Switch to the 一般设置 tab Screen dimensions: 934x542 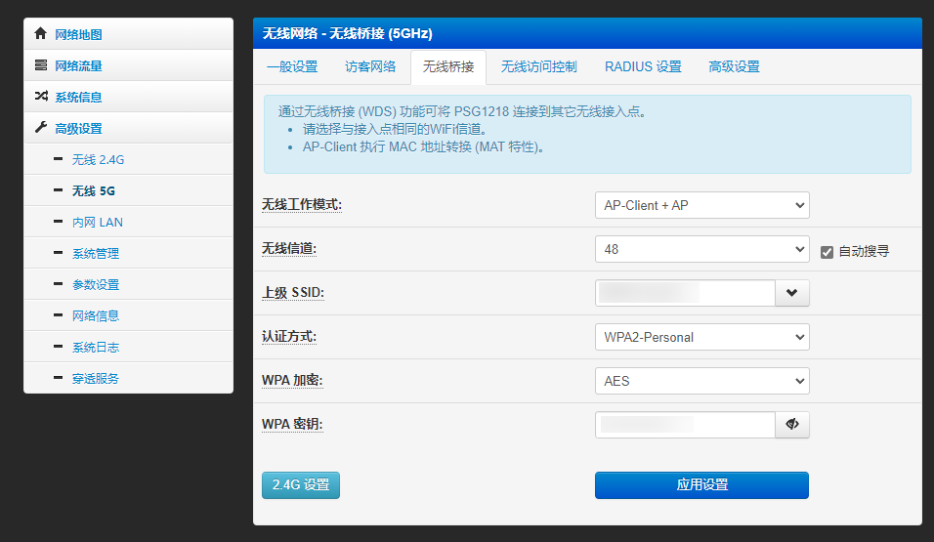pyautogui.click(x=292, y=67)
